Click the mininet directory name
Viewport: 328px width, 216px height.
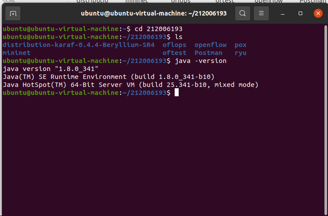coord(16,53)
